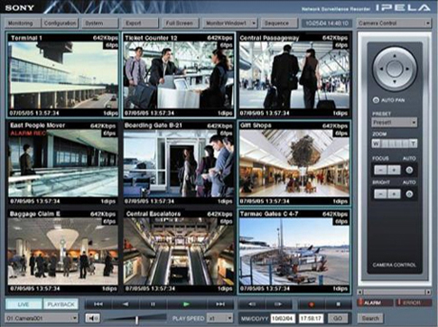The image size is (438, 327).
Task: Open the play speed x1 dropdown
Action: [220, 318]
